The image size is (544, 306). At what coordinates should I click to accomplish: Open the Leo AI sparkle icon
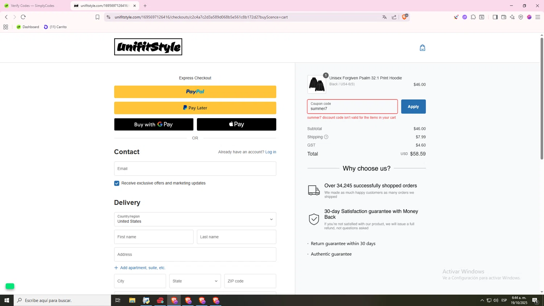[x=512, y=17]
